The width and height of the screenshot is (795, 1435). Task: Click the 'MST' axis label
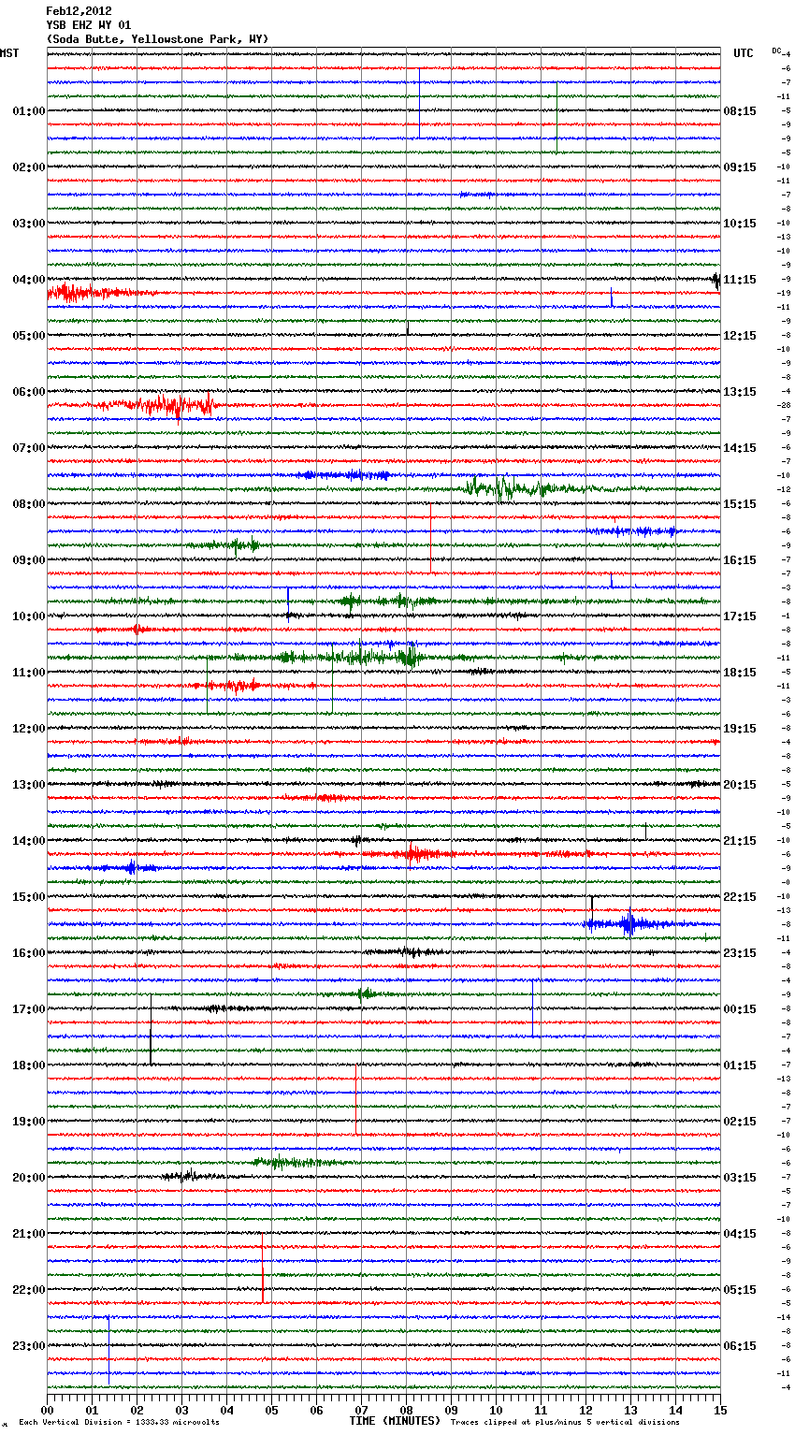tap(9, 53)
